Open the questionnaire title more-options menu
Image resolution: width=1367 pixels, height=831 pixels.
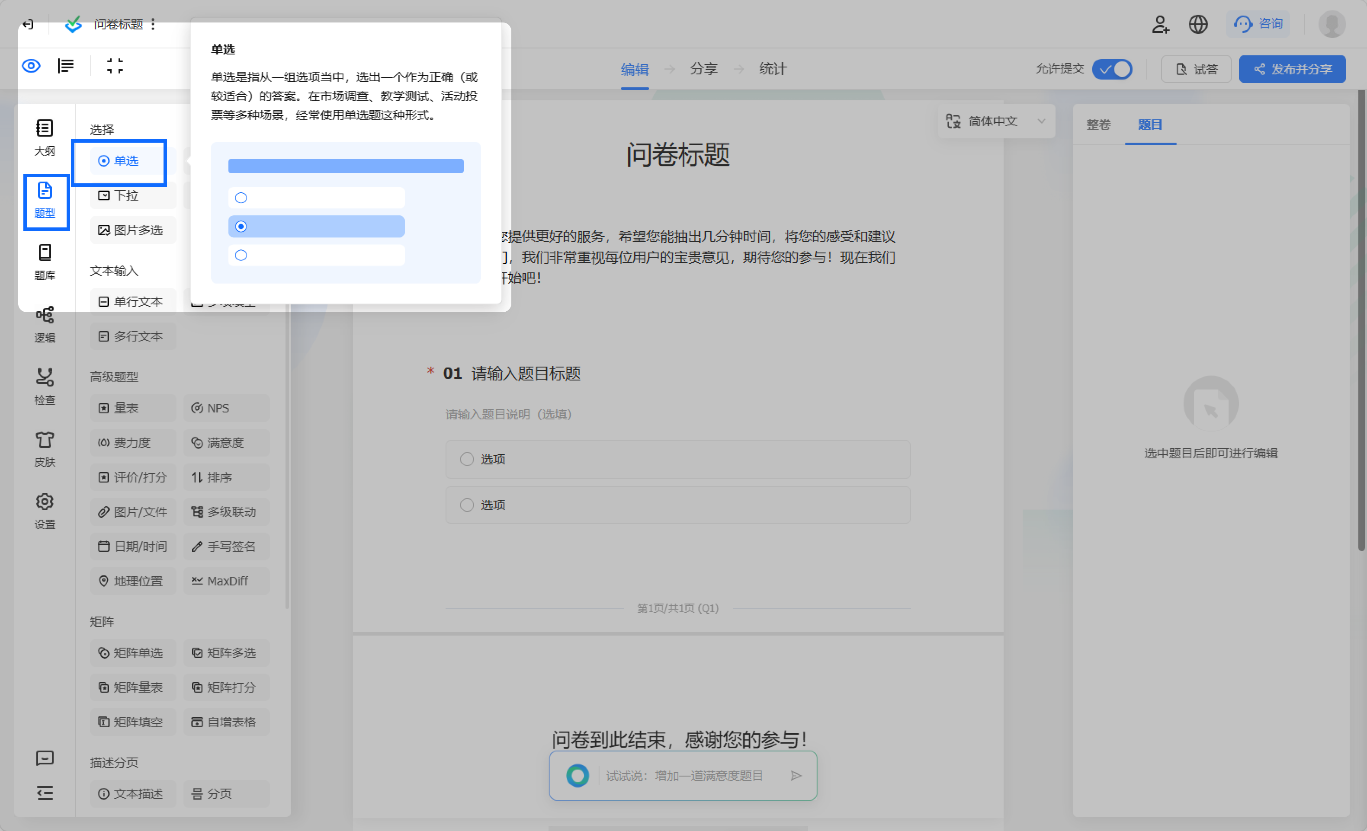coord(153,24)
